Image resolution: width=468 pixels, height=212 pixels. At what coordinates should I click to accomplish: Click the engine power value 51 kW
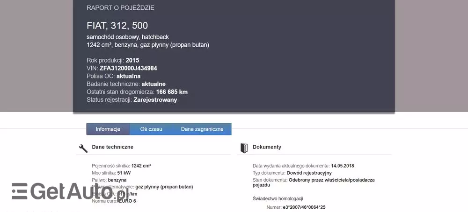click(124, 173)
